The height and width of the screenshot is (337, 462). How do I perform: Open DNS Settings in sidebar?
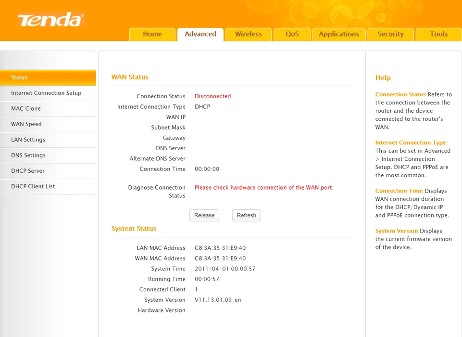(48, 156)
